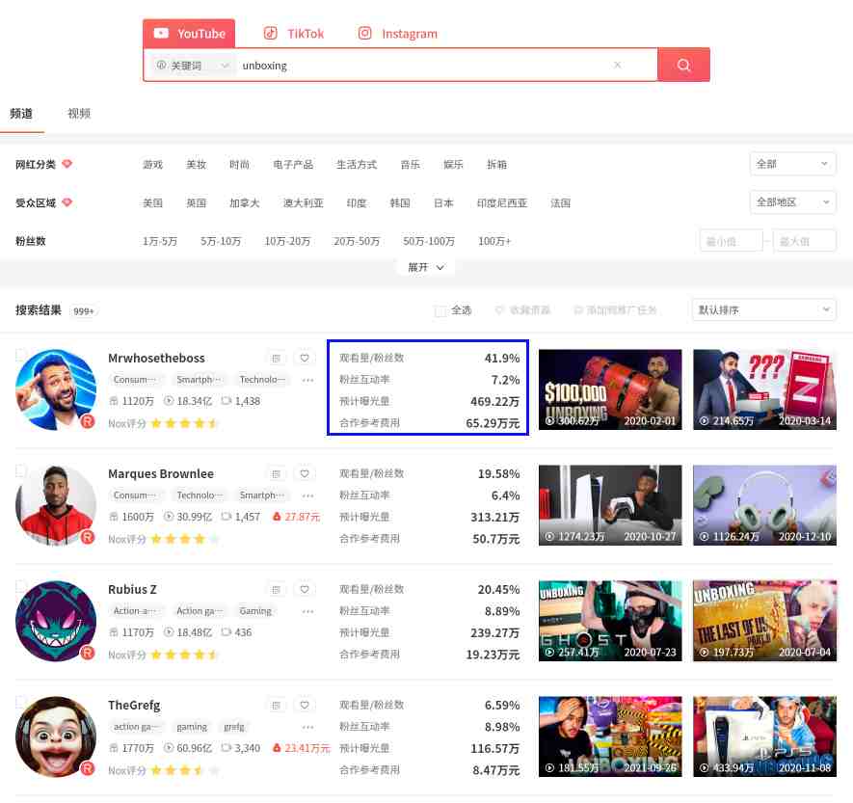Click the list icon beside Marques Brownlee
This screenshot has width=853, height=803.
pos(276,474)
